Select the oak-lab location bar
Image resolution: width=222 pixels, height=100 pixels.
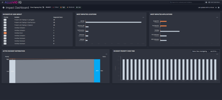tap(113, 22)
